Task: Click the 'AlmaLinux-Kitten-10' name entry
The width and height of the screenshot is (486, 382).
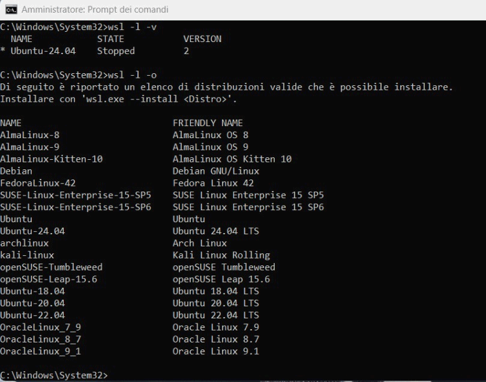Action: tap(52, 159)
